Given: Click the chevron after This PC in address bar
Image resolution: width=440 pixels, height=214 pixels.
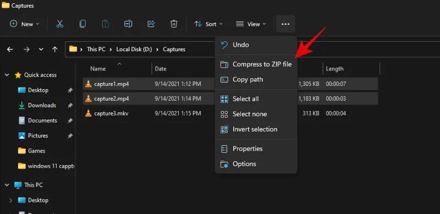Looking at the screenshot, I should point(111,50).
